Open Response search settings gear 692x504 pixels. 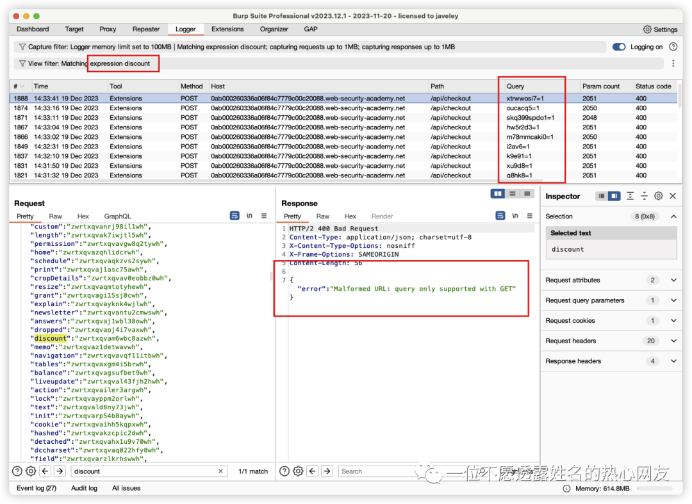pyautogui.click(x=299, y=471)
